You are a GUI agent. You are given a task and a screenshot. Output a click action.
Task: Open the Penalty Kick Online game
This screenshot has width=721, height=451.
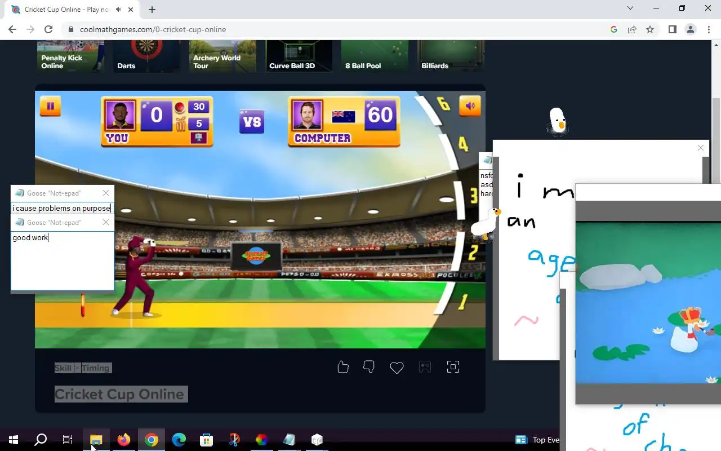point(71,56)
